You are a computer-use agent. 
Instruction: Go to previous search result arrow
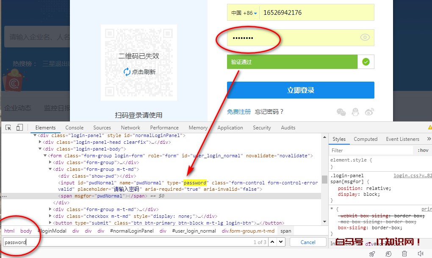272,242
